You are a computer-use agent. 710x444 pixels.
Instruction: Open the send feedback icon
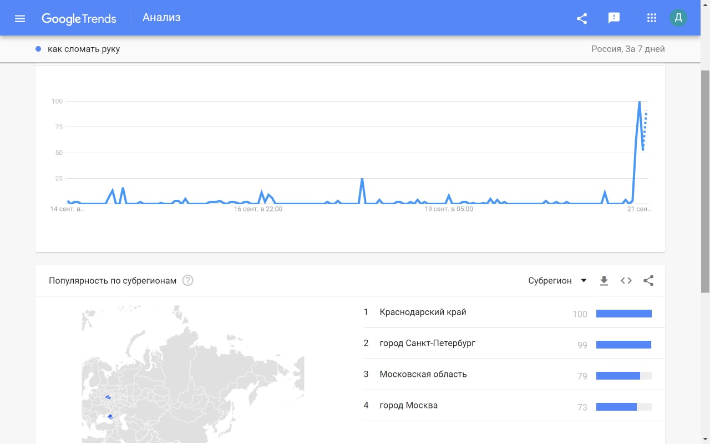click(x=614, y=18)
